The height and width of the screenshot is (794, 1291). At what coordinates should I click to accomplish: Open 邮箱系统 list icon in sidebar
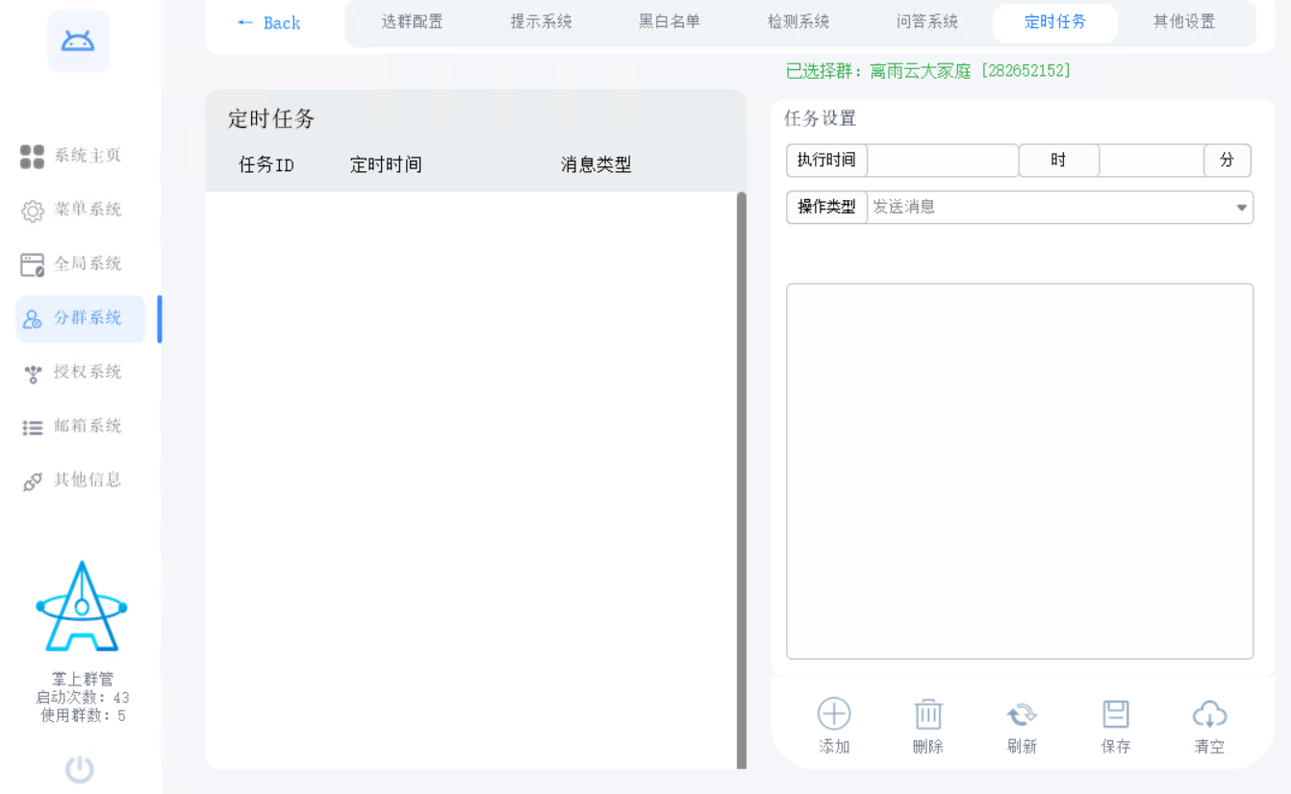coord(33,428)
